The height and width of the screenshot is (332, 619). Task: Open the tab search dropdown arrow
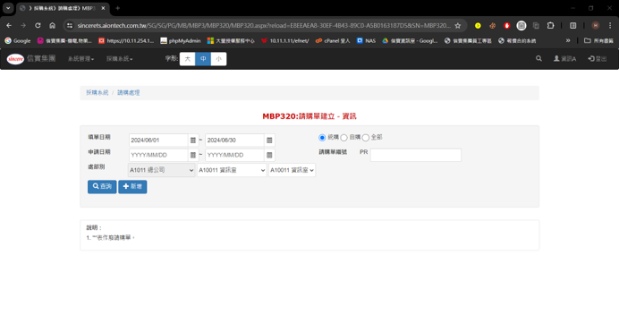point(8,8)
